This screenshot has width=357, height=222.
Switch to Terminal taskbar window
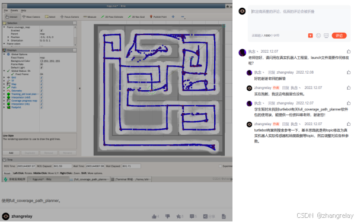[x=131, y=179]
